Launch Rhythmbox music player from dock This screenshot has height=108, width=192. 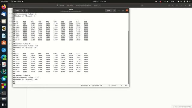coord(4,28)
